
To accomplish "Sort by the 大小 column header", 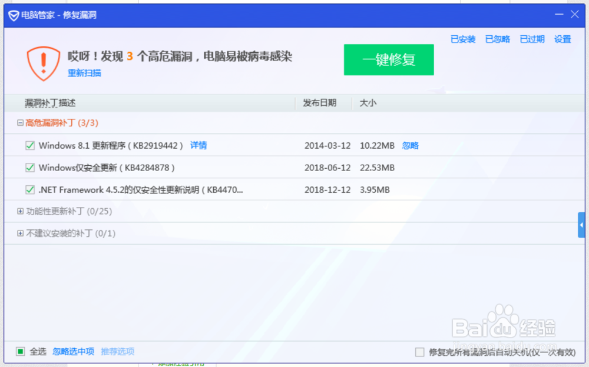I will (368, 103).
